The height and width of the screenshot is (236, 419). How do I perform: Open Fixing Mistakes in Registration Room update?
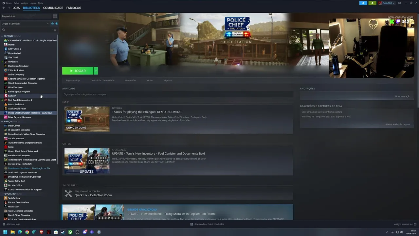click(171, 214)
